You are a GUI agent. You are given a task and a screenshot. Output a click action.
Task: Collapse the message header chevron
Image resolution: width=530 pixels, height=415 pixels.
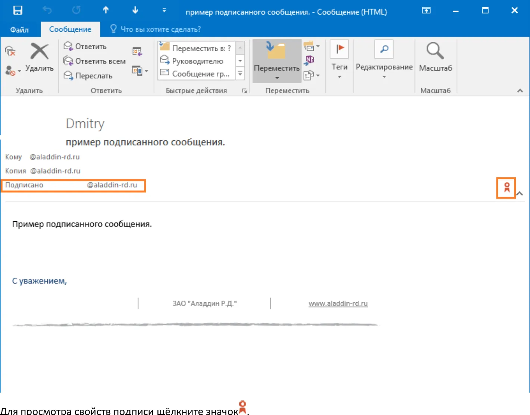tap(520, 194)
